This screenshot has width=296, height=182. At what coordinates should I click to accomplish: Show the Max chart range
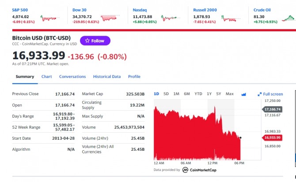(x=230, y=94)
